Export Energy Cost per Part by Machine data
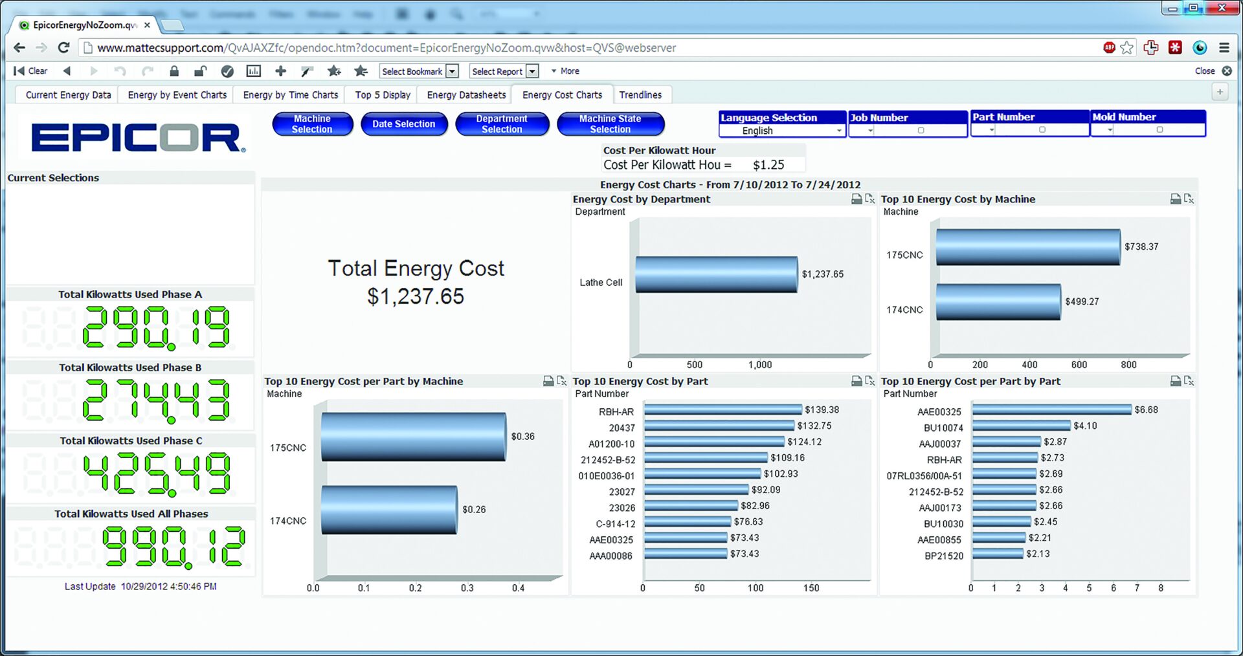Image resolution: width=1243 pixels, height=656 pixels. [x=561, y=381]
